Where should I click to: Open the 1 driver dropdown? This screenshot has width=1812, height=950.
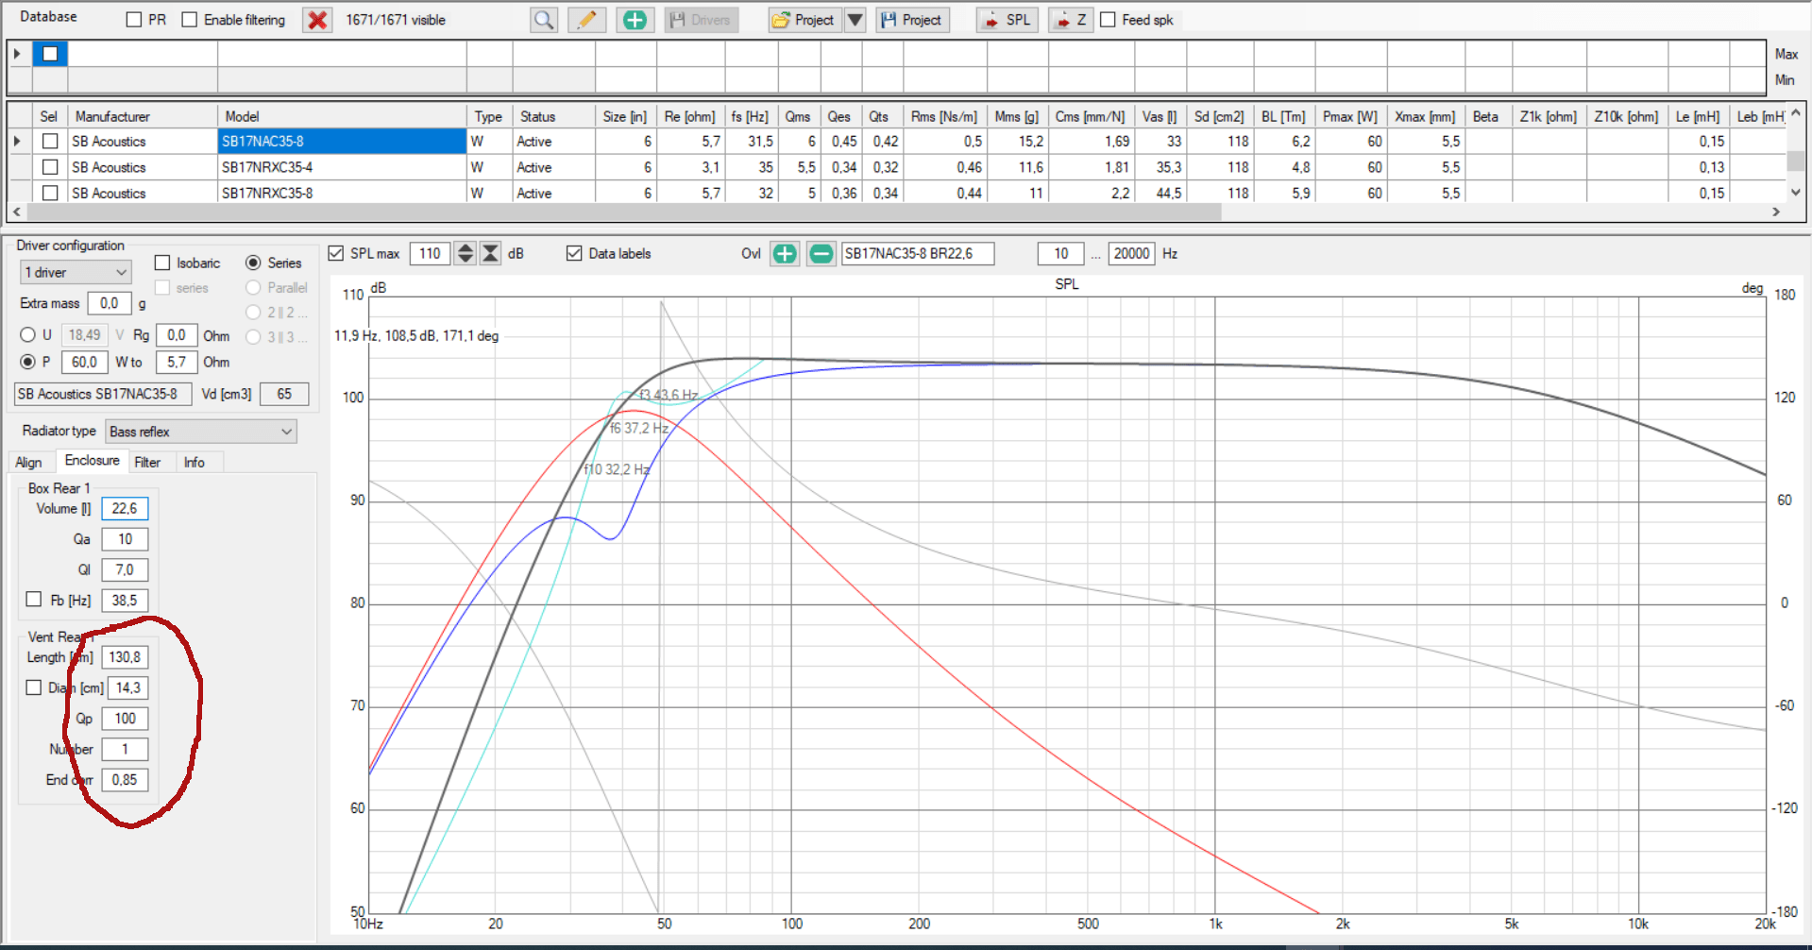[x=76, y=272]
